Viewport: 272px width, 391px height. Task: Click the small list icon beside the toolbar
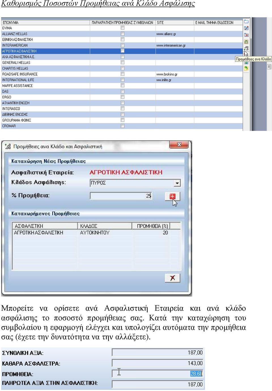(x=269, y=67)
